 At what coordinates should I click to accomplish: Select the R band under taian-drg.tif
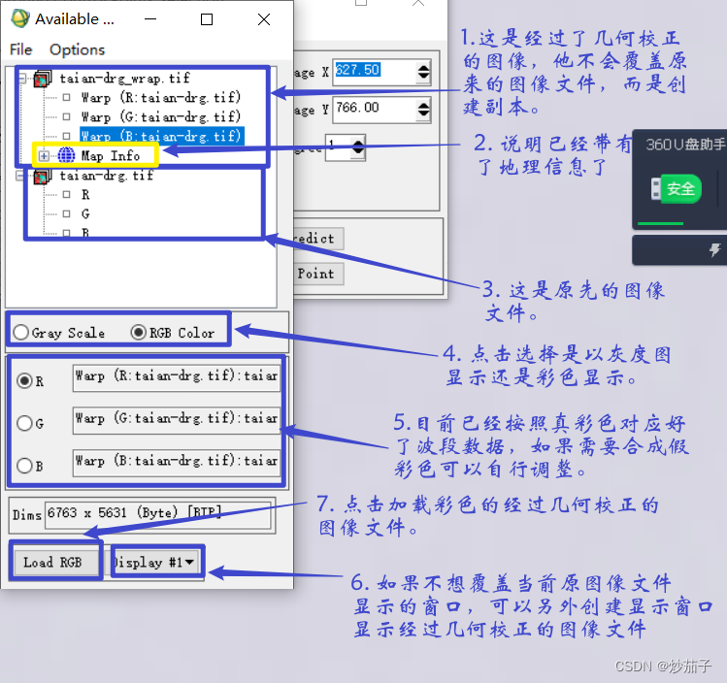(85, 195)
